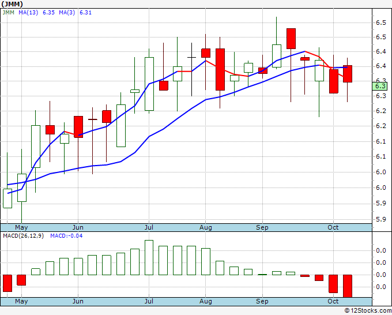Open the 12Stocks.com copyright link
Screen dimensions: 392x315
(368, 310)
